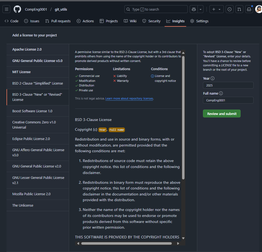
Task: Select MIT License
Action: (x=38, y=72)
